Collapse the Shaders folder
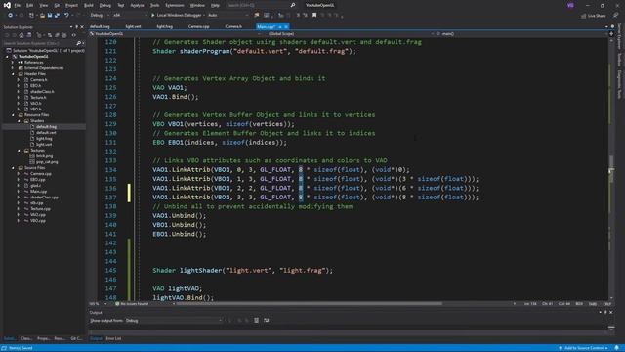 (19, 121)
